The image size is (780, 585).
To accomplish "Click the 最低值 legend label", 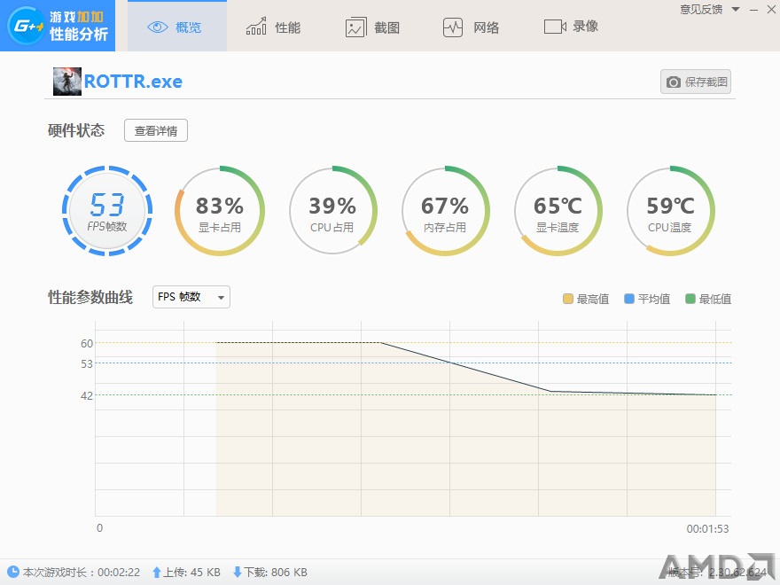I will click(715, 299).
